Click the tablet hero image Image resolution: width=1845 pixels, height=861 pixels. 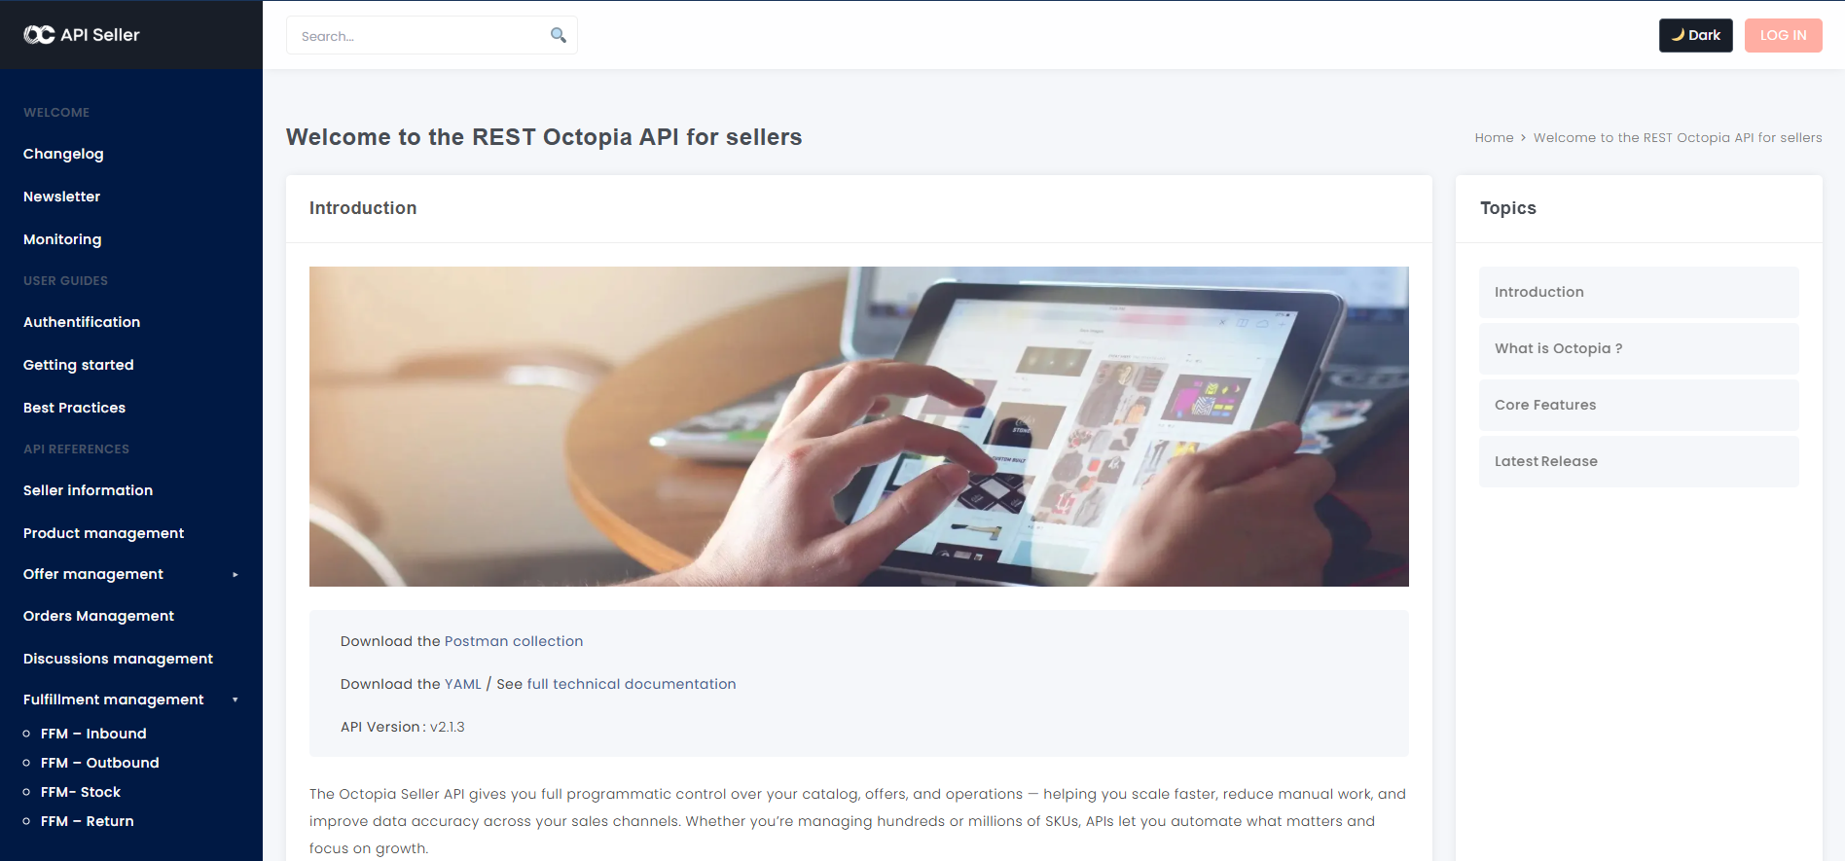[858, 426]
